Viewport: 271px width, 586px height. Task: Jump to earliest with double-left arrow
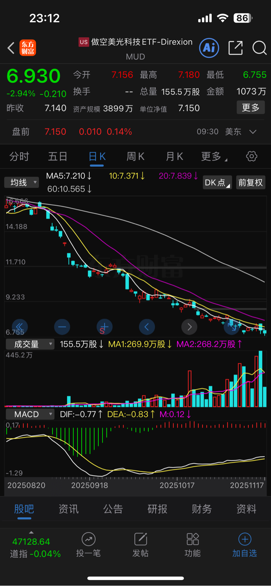click(x=20, y=327)
